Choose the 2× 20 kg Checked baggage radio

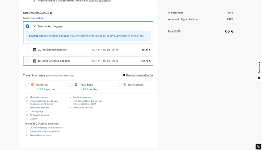click(x=27, y=61)
